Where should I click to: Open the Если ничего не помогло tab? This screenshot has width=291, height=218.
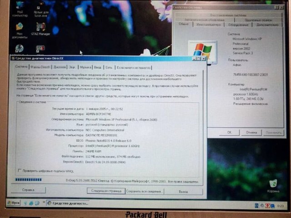click(134, 68)
